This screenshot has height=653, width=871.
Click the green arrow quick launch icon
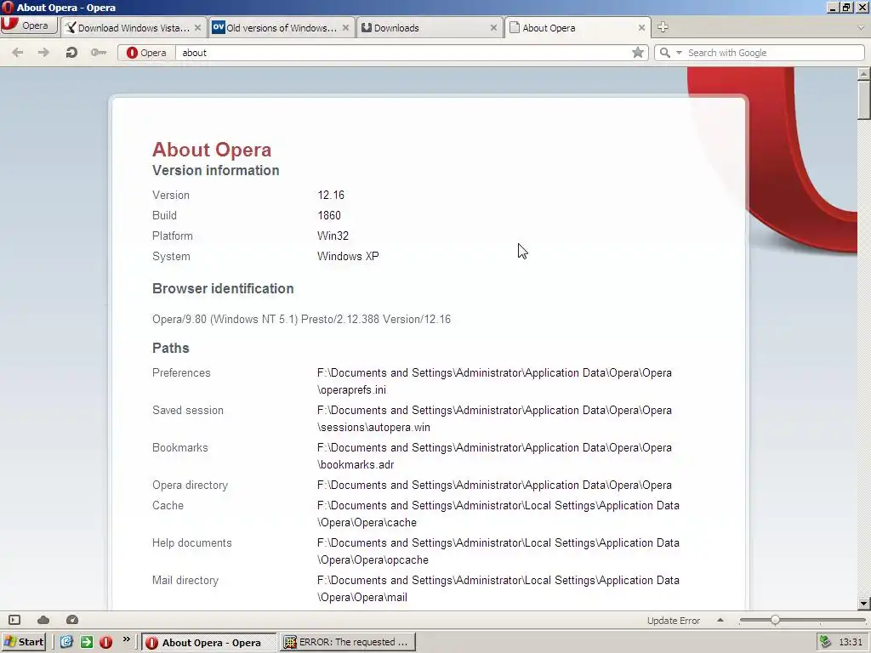tap(87, 642)
